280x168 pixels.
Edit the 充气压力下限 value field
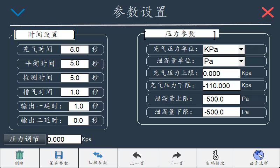click(222, 86)
